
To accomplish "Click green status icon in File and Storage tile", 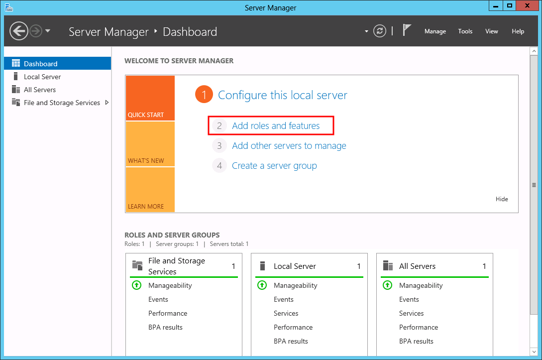I will [136, 285].
